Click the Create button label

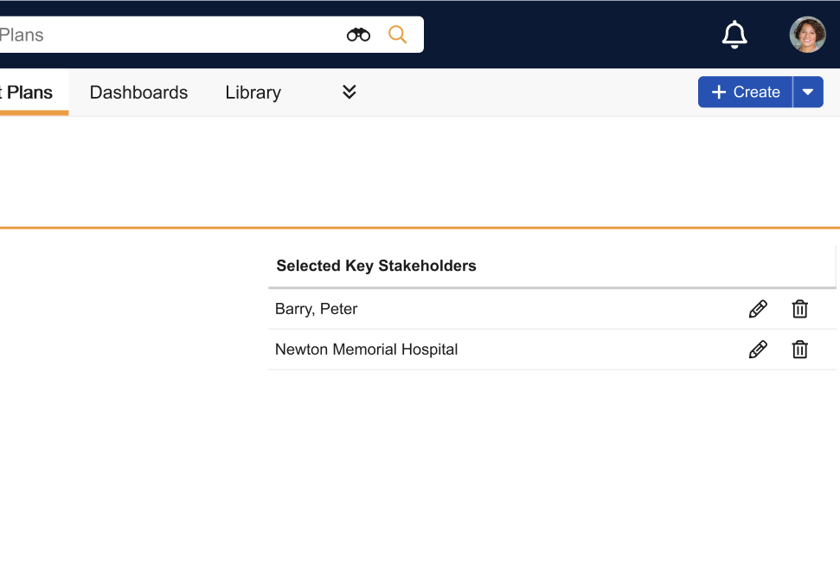[x=756, y=93]
